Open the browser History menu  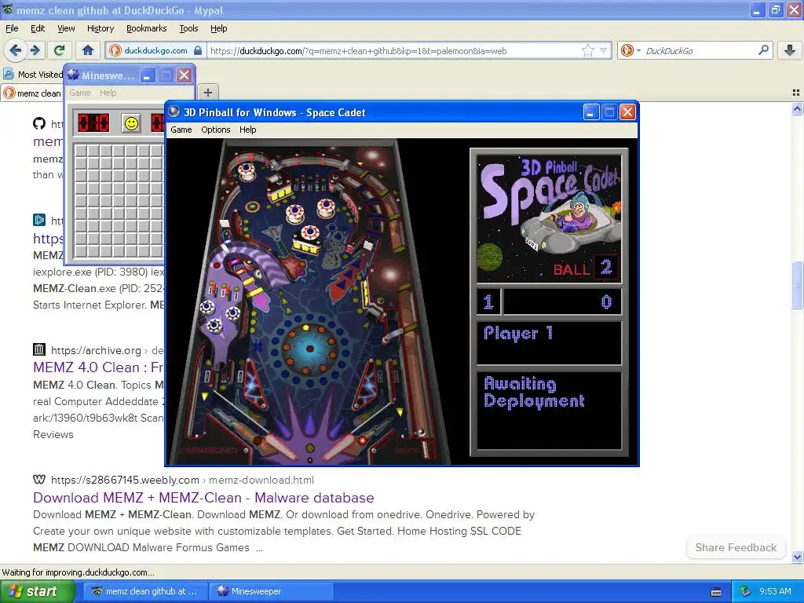100,28
